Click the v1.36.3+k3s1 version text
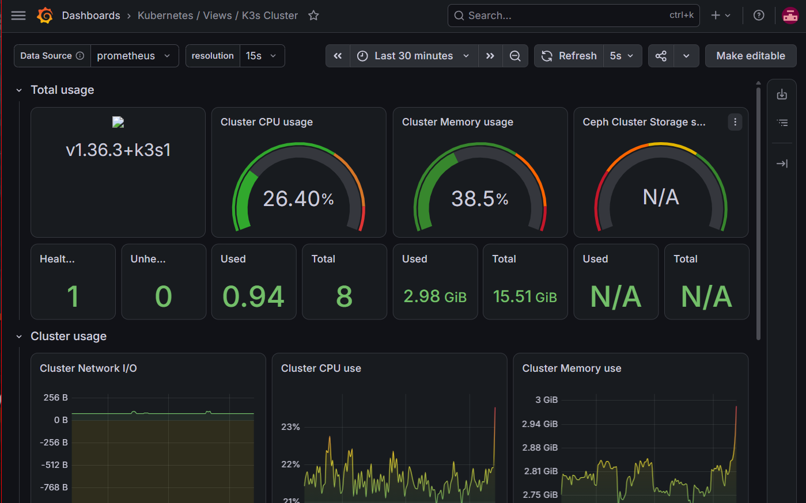This screenshot has width=806, height=503. [118, 150]
